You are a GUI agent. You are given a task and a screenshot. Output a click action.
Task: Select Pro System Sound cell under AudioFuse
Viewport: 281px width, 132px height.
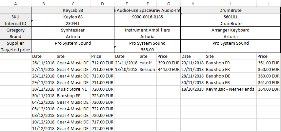click(148, 43)
